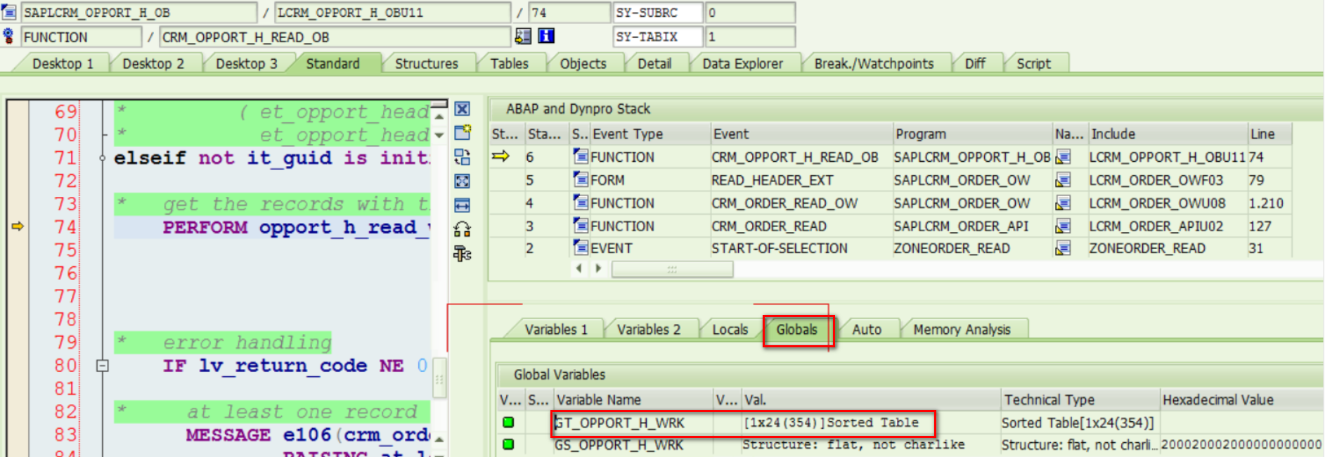The image size is (1325, 457).
Task: Switch to the Locals tab
Action: pyautogui.click(x=730, y=329)
